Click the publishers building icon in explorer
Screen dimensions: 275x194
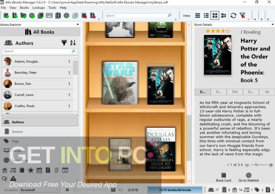[5, 170]
